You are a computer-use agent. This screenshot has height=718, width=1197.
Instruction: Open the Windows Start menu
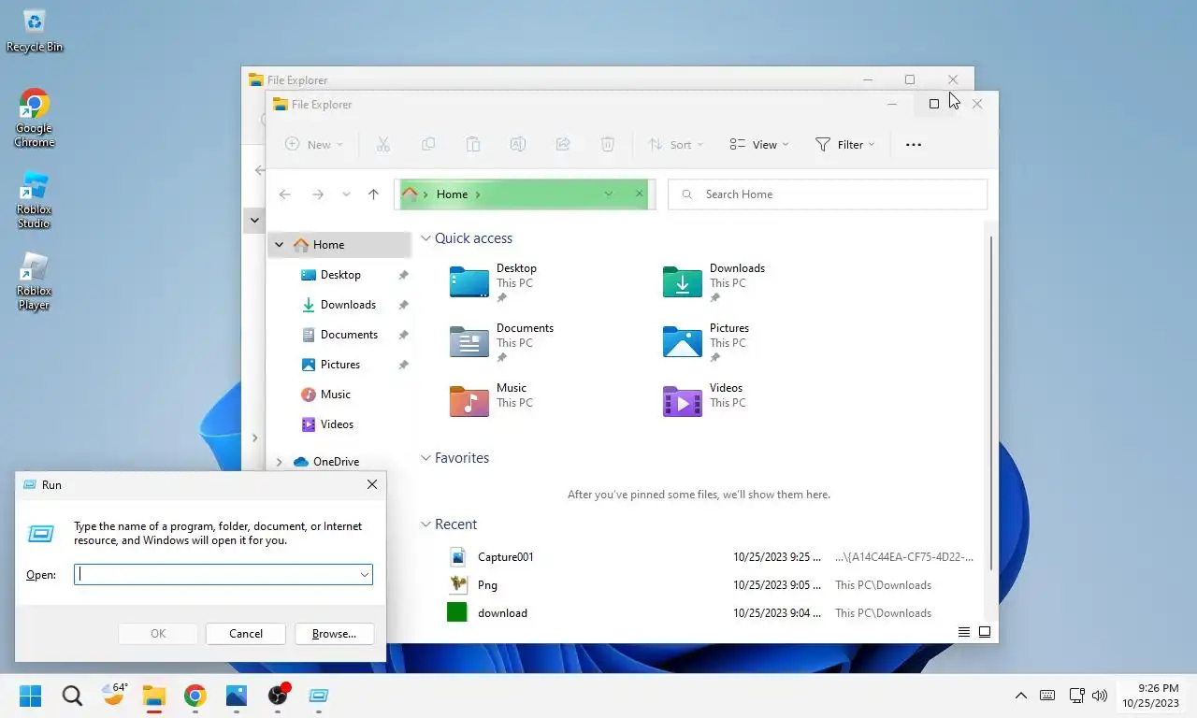pos(31,696)
